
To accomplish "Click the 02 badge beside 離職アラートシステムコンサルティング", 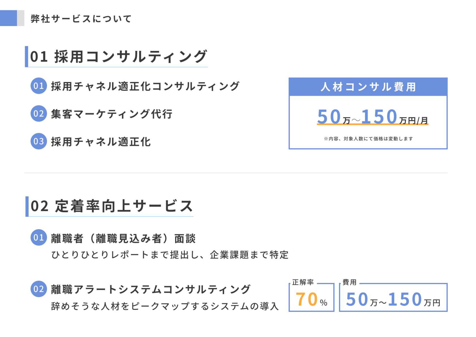I will point(39,289).
